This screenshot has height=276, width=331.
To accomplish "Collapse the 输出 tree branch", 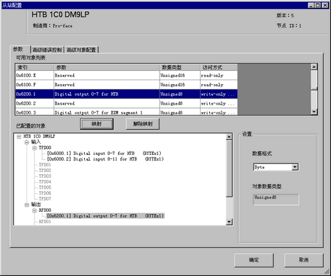I will coord(26,205).
